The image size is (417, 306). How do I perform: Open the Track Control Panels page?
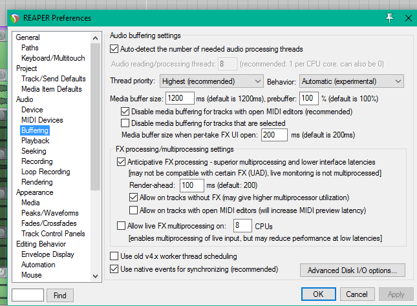pyautogui.click(x=53, y=234)
